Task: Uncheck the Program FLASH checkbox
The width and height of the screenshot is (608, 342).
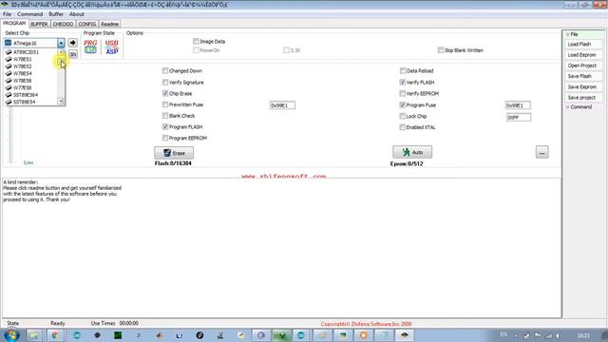Action: tap(165, 126)
